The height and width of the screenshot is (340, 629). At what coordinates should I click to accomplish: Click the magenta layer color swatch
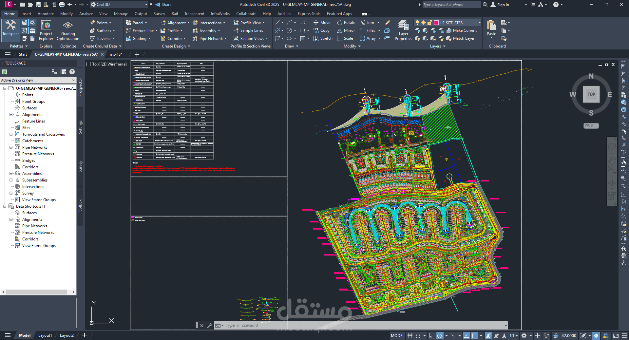436,23
